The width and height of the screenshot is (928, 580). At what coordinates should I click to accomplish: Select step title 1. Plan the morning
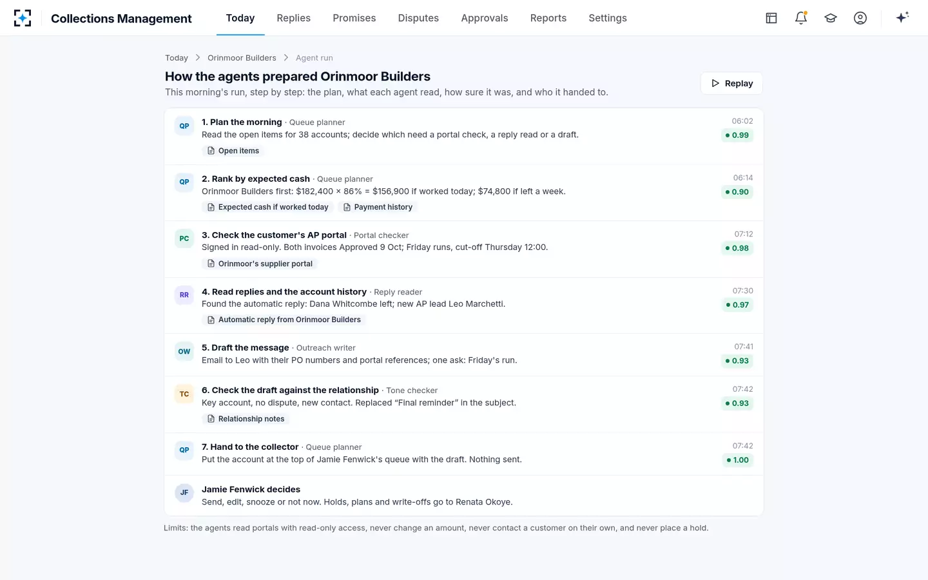(x=242, y=122)
